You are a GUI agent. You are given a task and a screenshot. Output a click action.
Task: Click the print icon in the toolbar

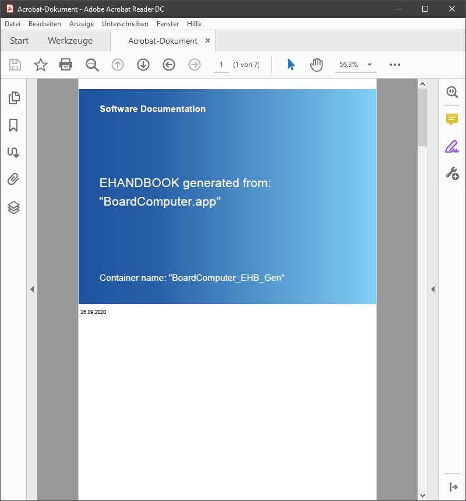click(66, 65)
